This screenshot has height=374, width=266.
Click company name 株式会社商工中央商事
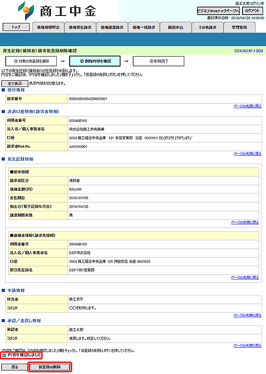(x=87, y=129)
